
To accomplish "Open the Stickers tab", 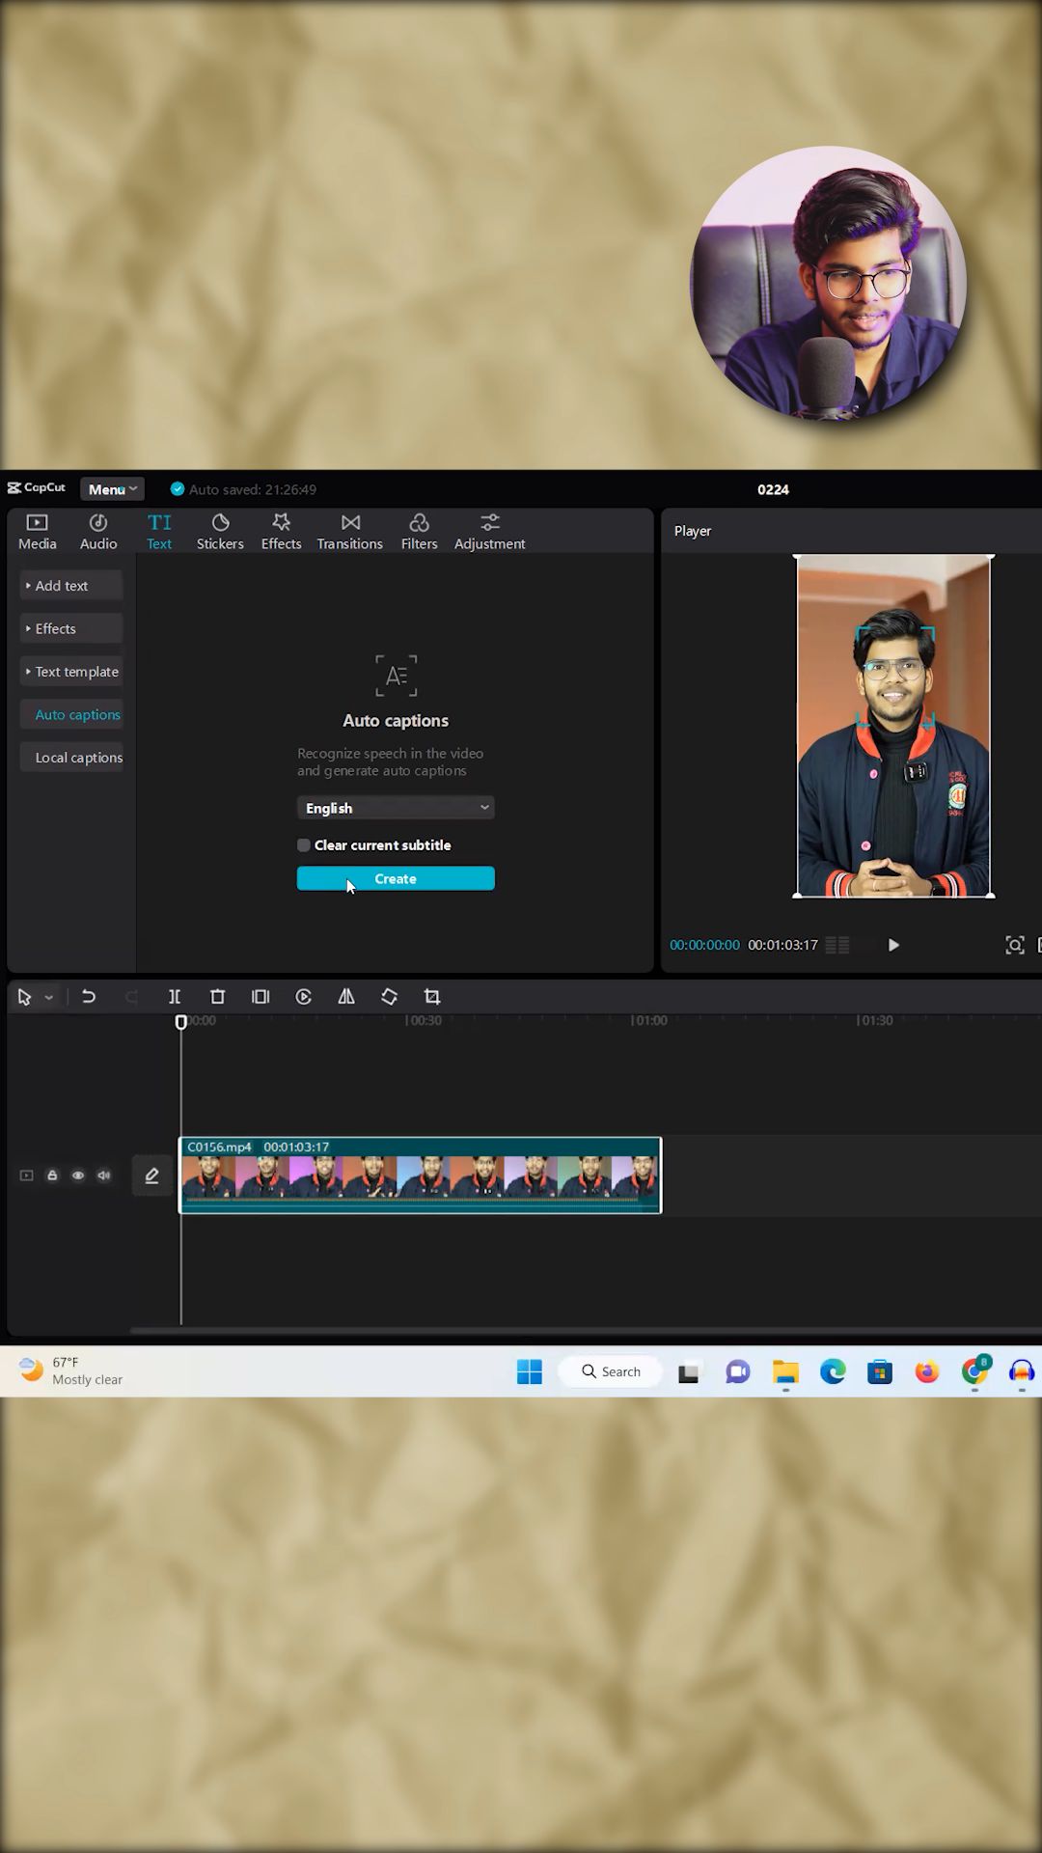I will point(220,532).
